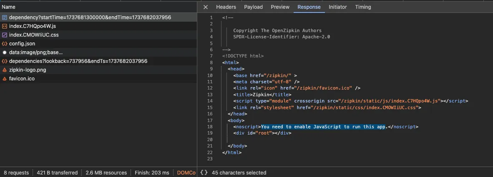Image resolution: width=493 pixels, height=177 pixels.
Task: Click the stylesheet icon beside index.CMOWIiUC.css
Action: coord(5,35)
